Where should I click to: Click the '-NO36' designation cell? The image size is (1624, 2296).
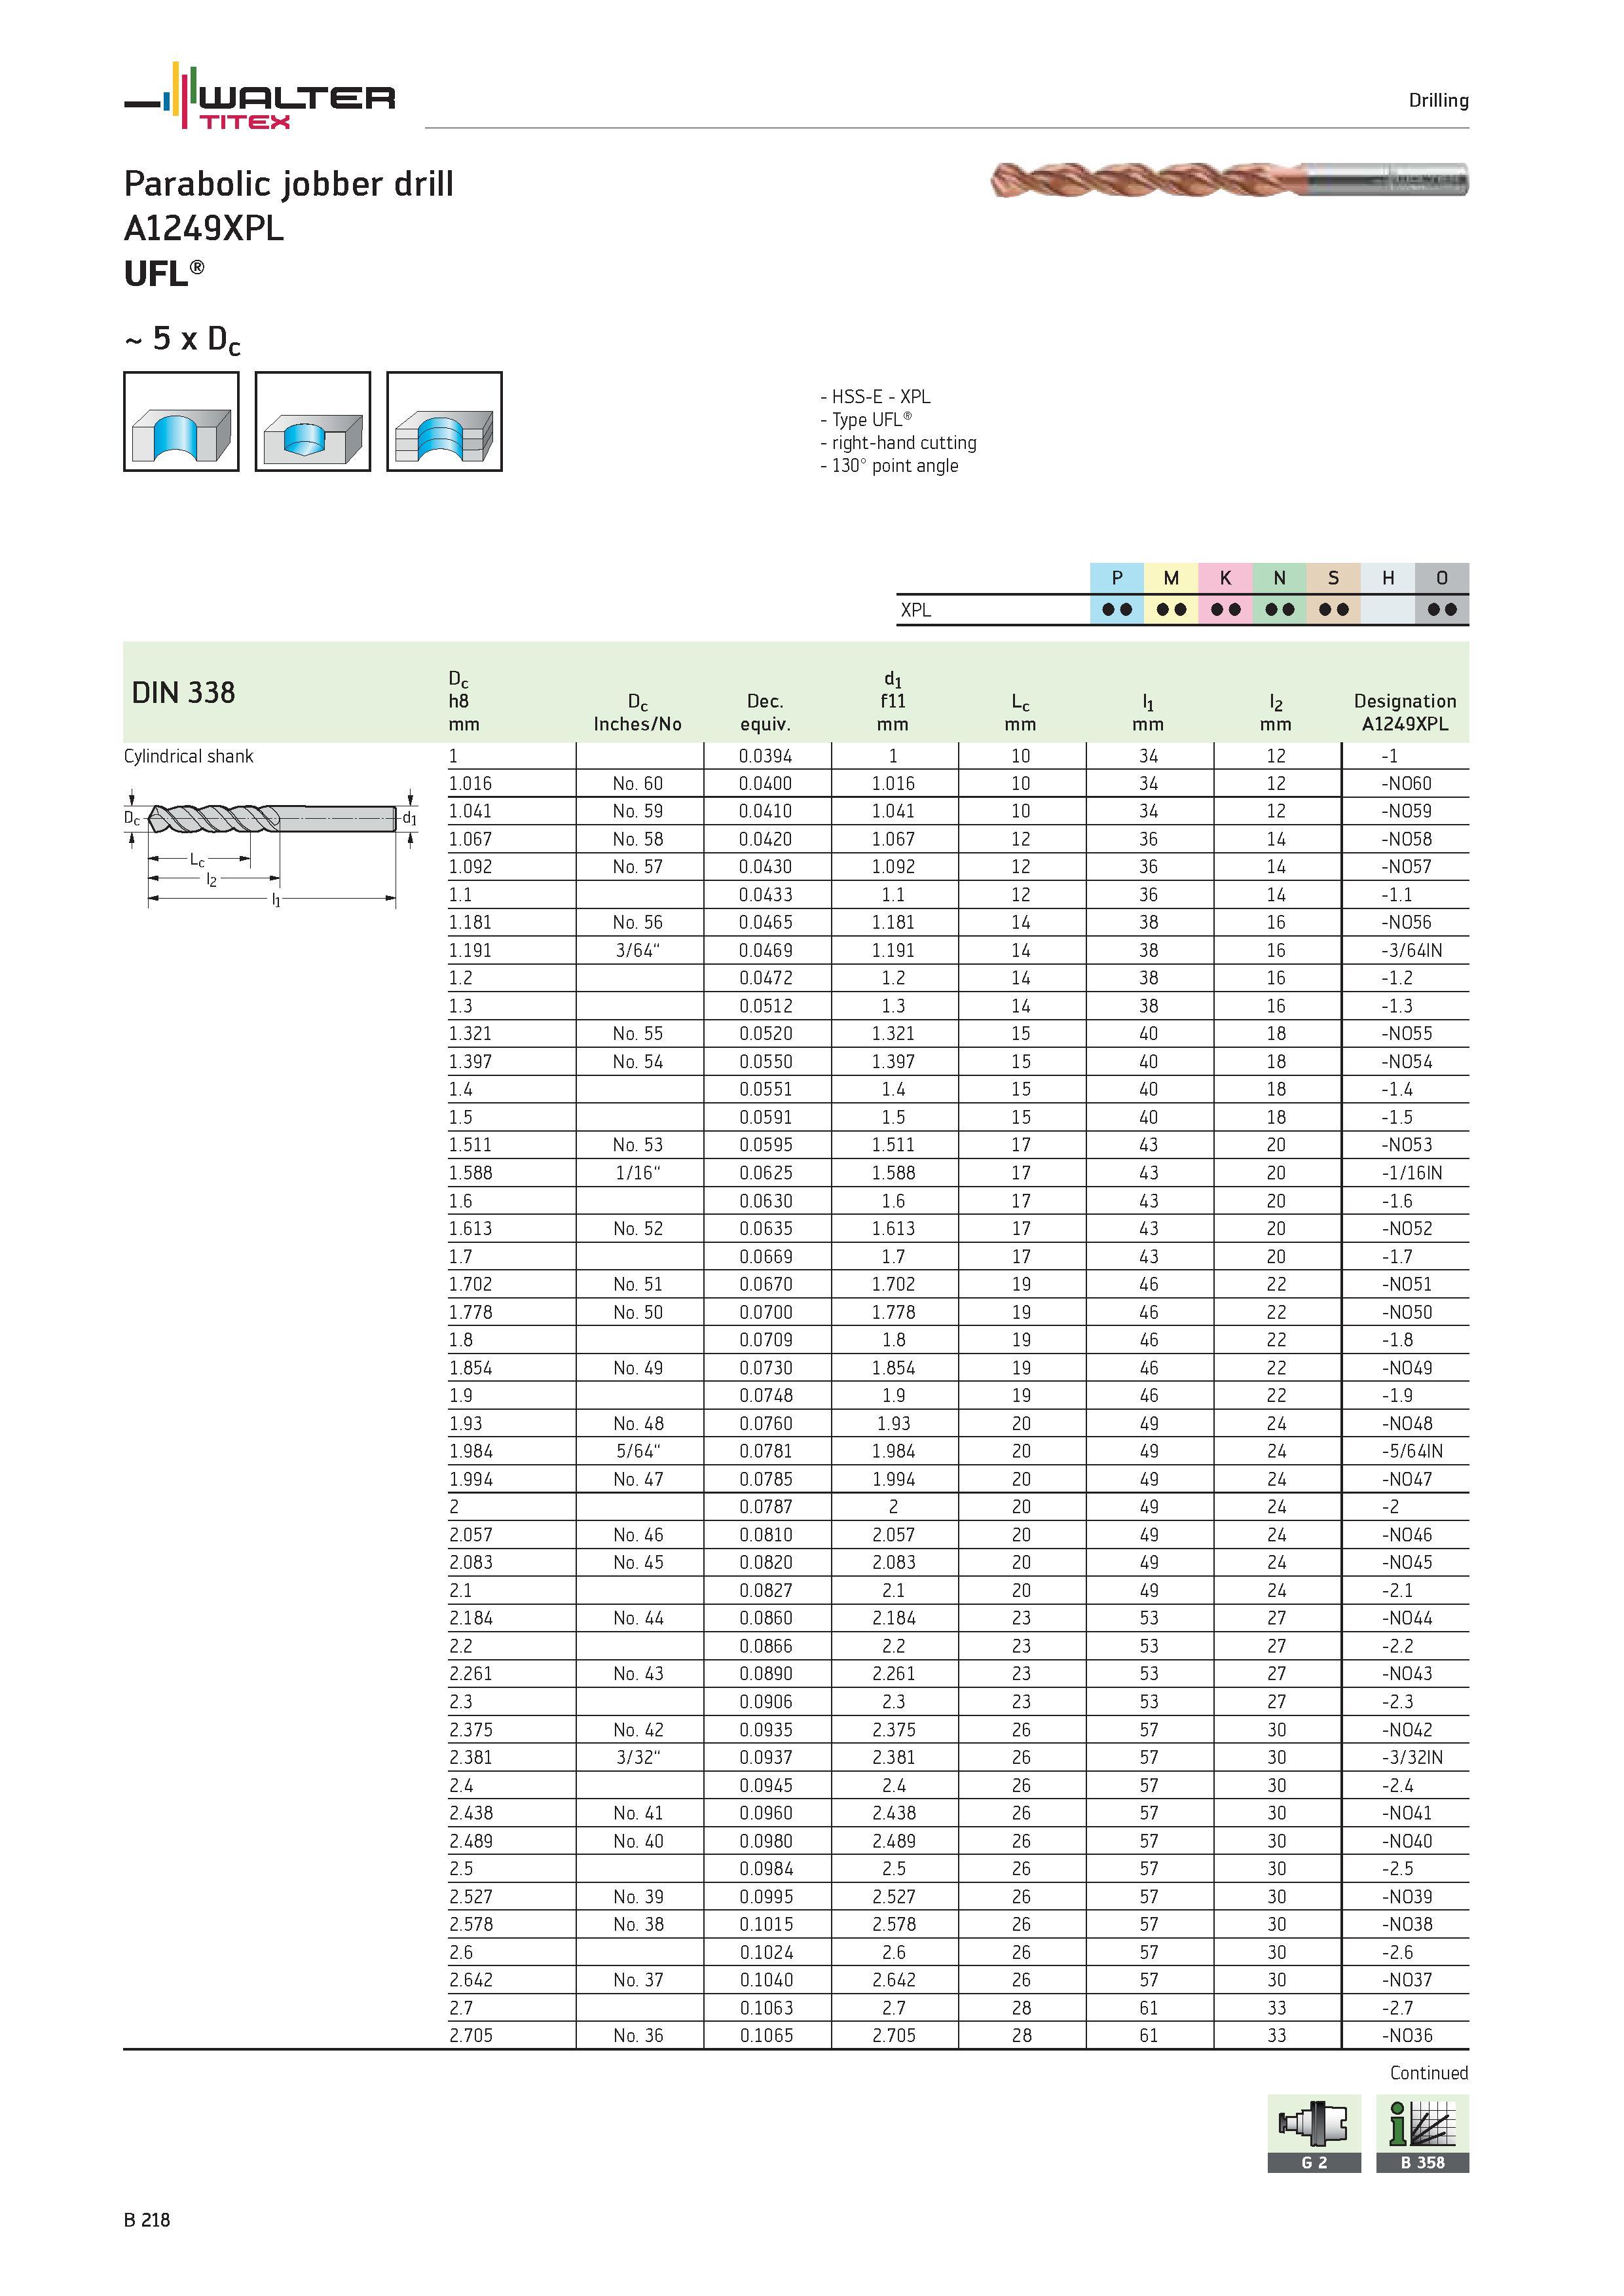point(1406,2035)
